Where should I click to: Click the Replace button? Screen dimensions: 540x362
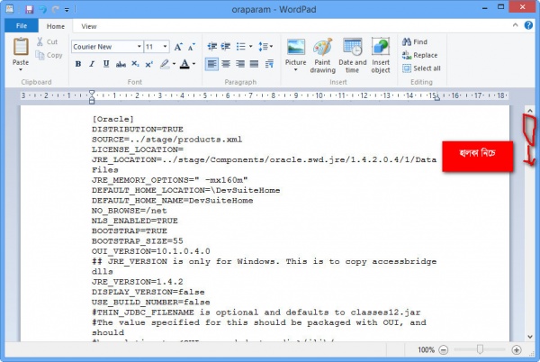(x=419, y=55)
